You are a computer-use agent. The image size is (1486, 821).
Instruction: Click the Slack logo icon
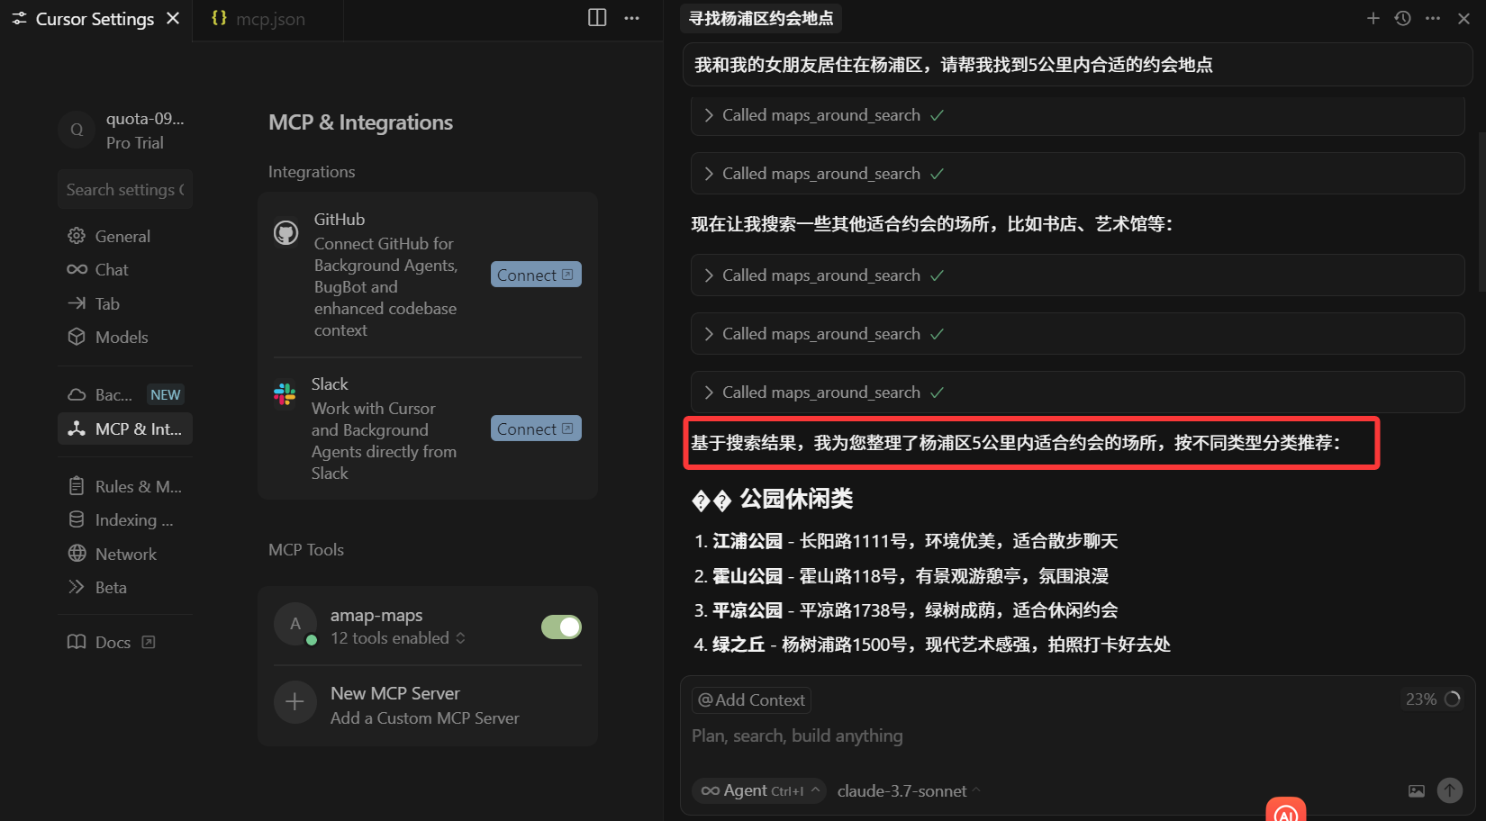click(285, 393)
